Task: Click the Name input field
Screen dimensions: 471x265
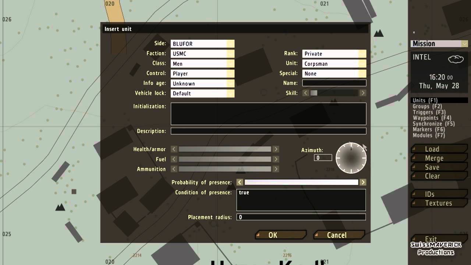Action: coord(334,83)
